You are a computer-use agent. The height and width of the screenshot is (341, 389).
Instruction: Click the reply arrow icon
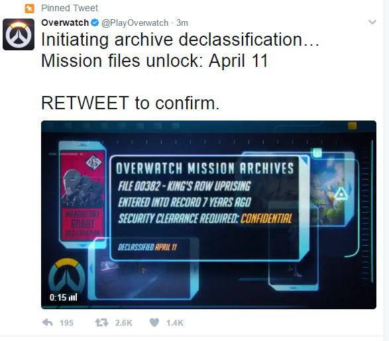pyautogui.click(x=47, y=322)
